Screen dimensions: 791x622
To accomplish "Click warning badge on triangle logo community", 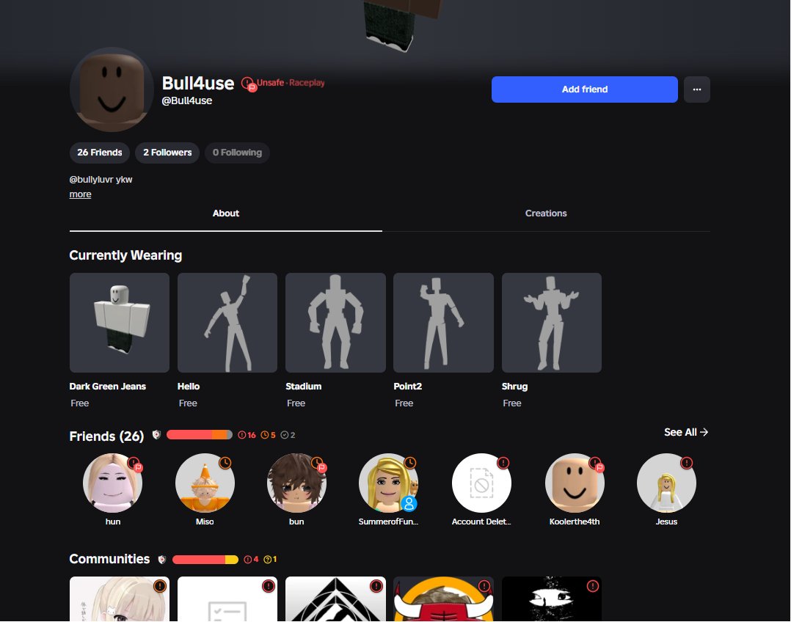I will 376,586.
